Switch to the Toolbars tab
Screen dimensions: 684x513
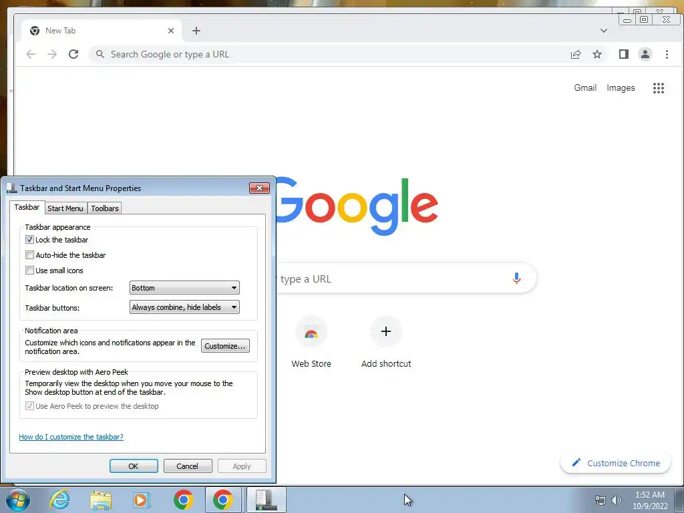(x=105, y=208)
